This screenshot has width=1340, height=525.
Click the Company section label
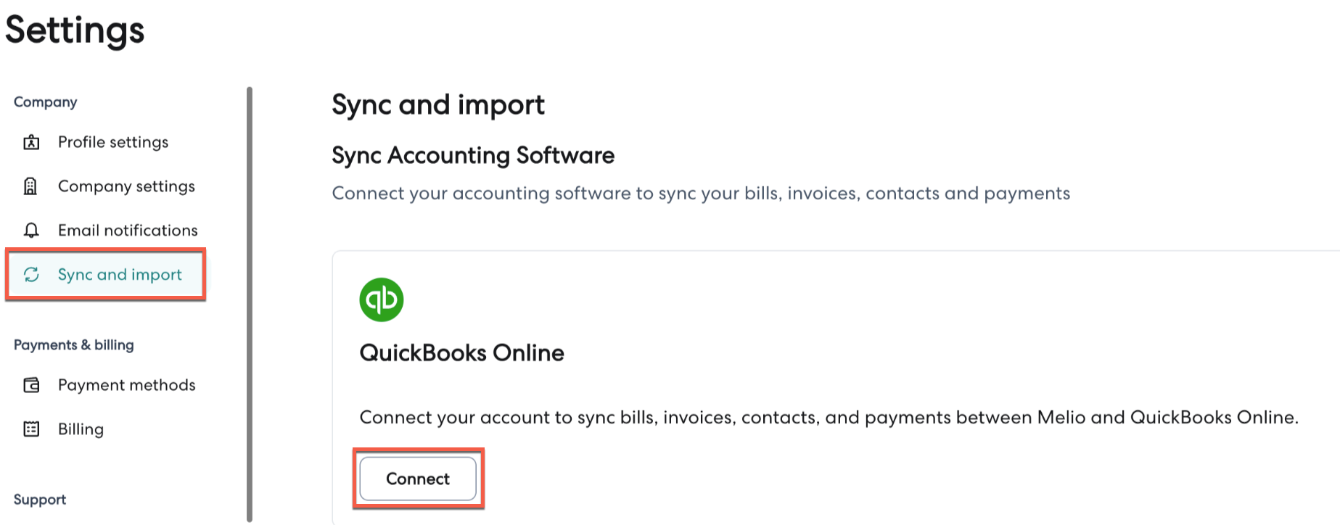click(45, 102)
